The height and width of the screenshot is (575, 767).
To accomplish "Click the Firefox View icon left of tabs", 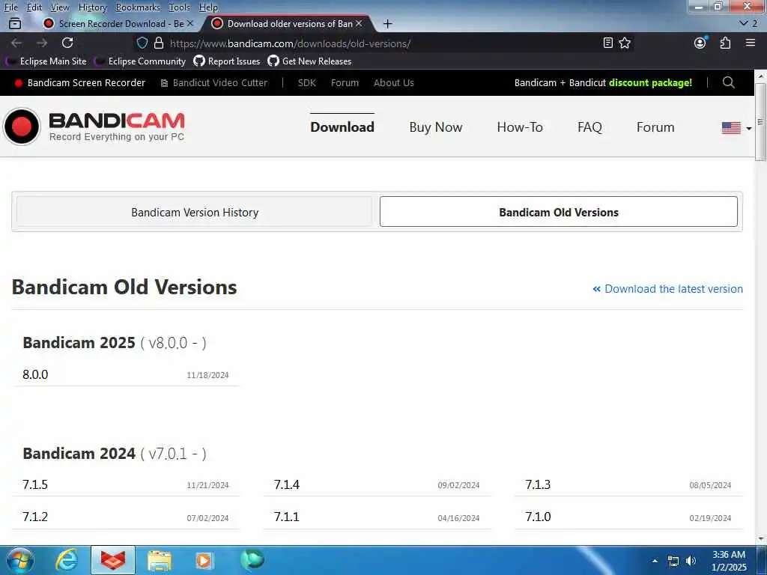I will pyautogui.click(x=15, y=23).
